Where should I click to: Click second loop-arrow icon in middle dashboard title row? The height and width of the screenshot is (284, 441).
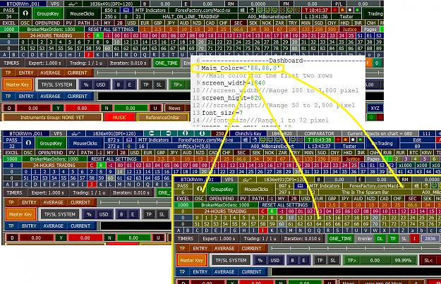pyautogui.click(x=169, y=133)
